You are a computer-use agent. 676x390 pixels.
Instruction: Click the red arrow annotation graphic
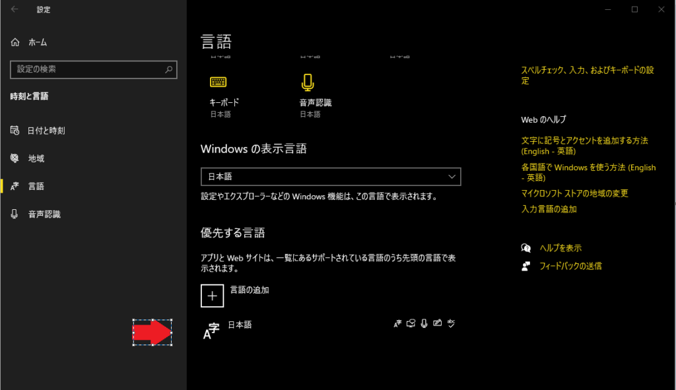[x=152, y=333]
